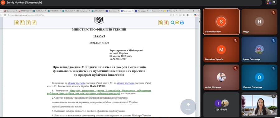Image resolution: width=280 pixels, height=118 pixels.
Task: Click the orange S avatar beside presenter name
Action: click(3, 3)
